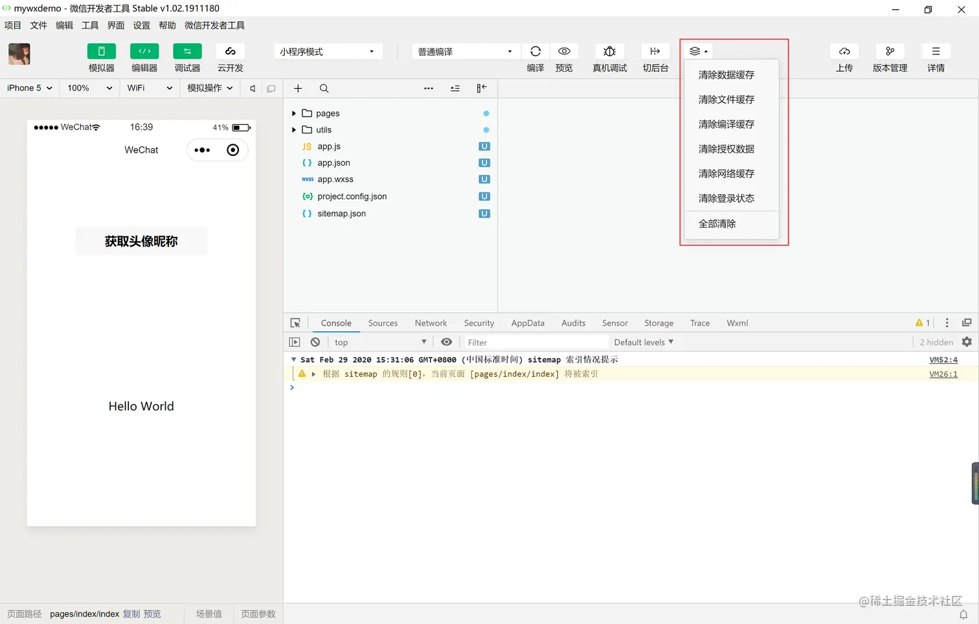
Task: Switch to the Storage tab
Action: coord(658,323)
